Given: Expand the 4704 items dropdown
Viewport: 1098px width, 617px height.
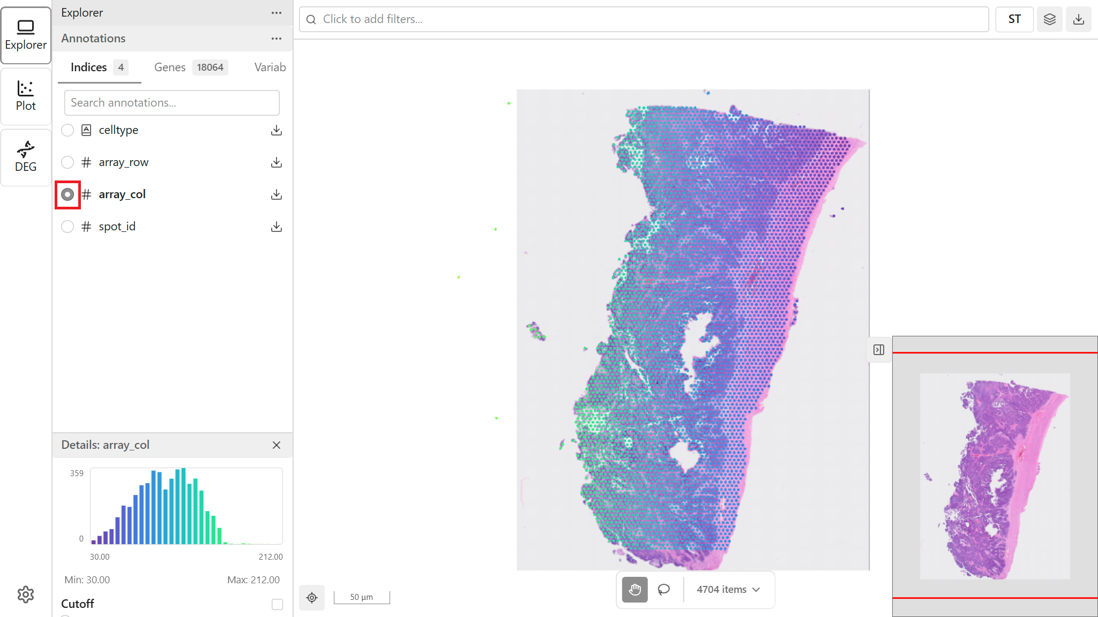Looking at the screenshot, I should (728, 589).
